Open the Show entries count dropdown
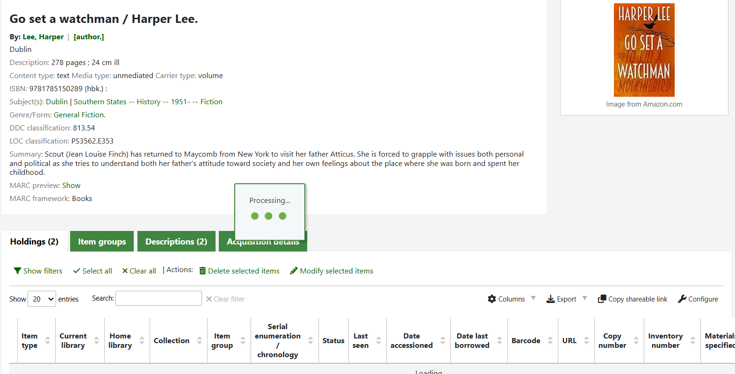Image resolution: width=735 pixels, height=374 pixels. (42, 299)
